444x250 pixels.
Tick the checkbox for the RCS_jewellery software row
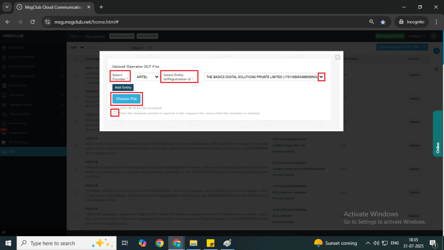click(76, 192)
